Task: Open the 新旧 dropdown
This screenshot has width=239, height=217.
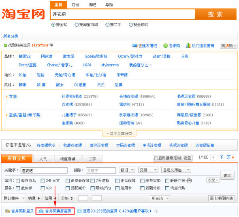Action: [127, 170]
